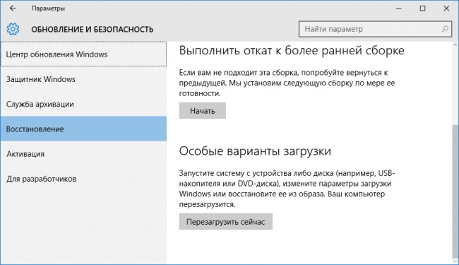The width and height of the screenshot is (459, 265).
Task: Open Для разработчиков section
Action: (84, 179)
